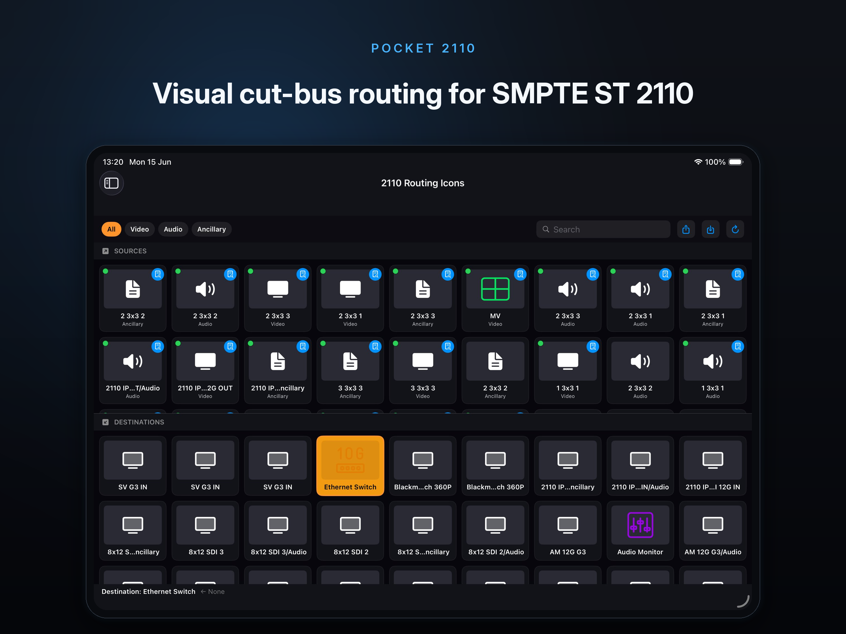
Task: Click the SOURCES header label
Action: [x=130, y=251]
